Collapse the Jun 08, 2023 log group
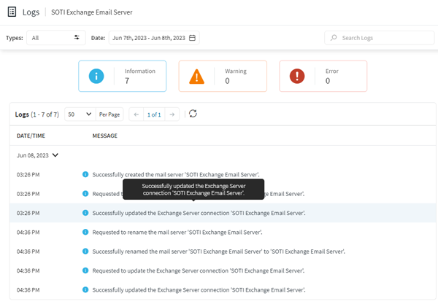Image resolution: width=438 pixels, height=304 pixels. tap(55, 155)
